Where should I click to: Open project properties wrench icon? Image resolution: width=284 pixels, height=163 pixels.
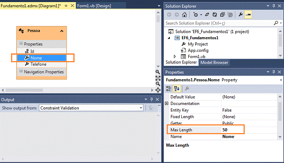pos(241,14)
